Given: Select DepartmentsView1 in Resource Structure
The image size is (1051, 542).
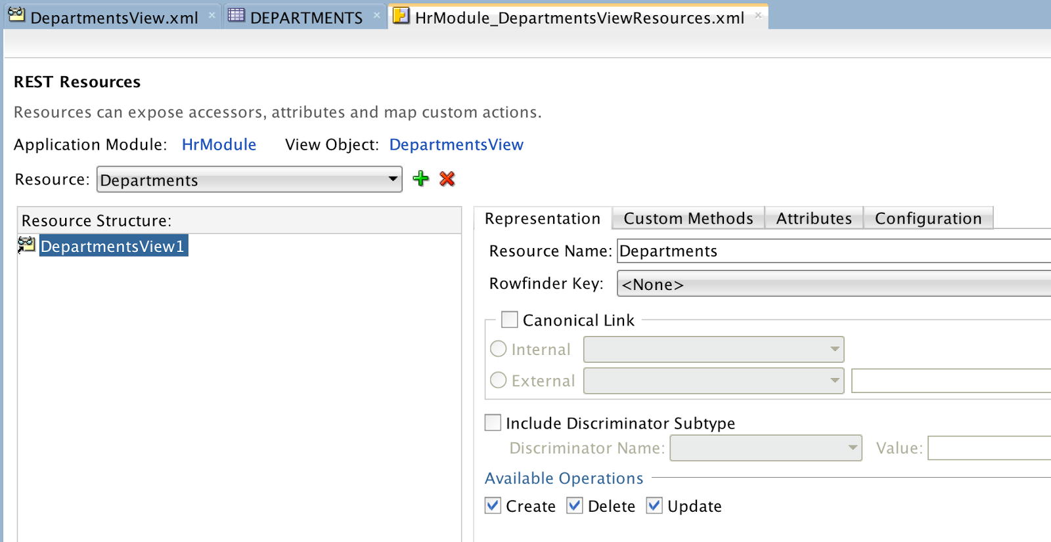Looking at the screenshot, I should point(113,245).
